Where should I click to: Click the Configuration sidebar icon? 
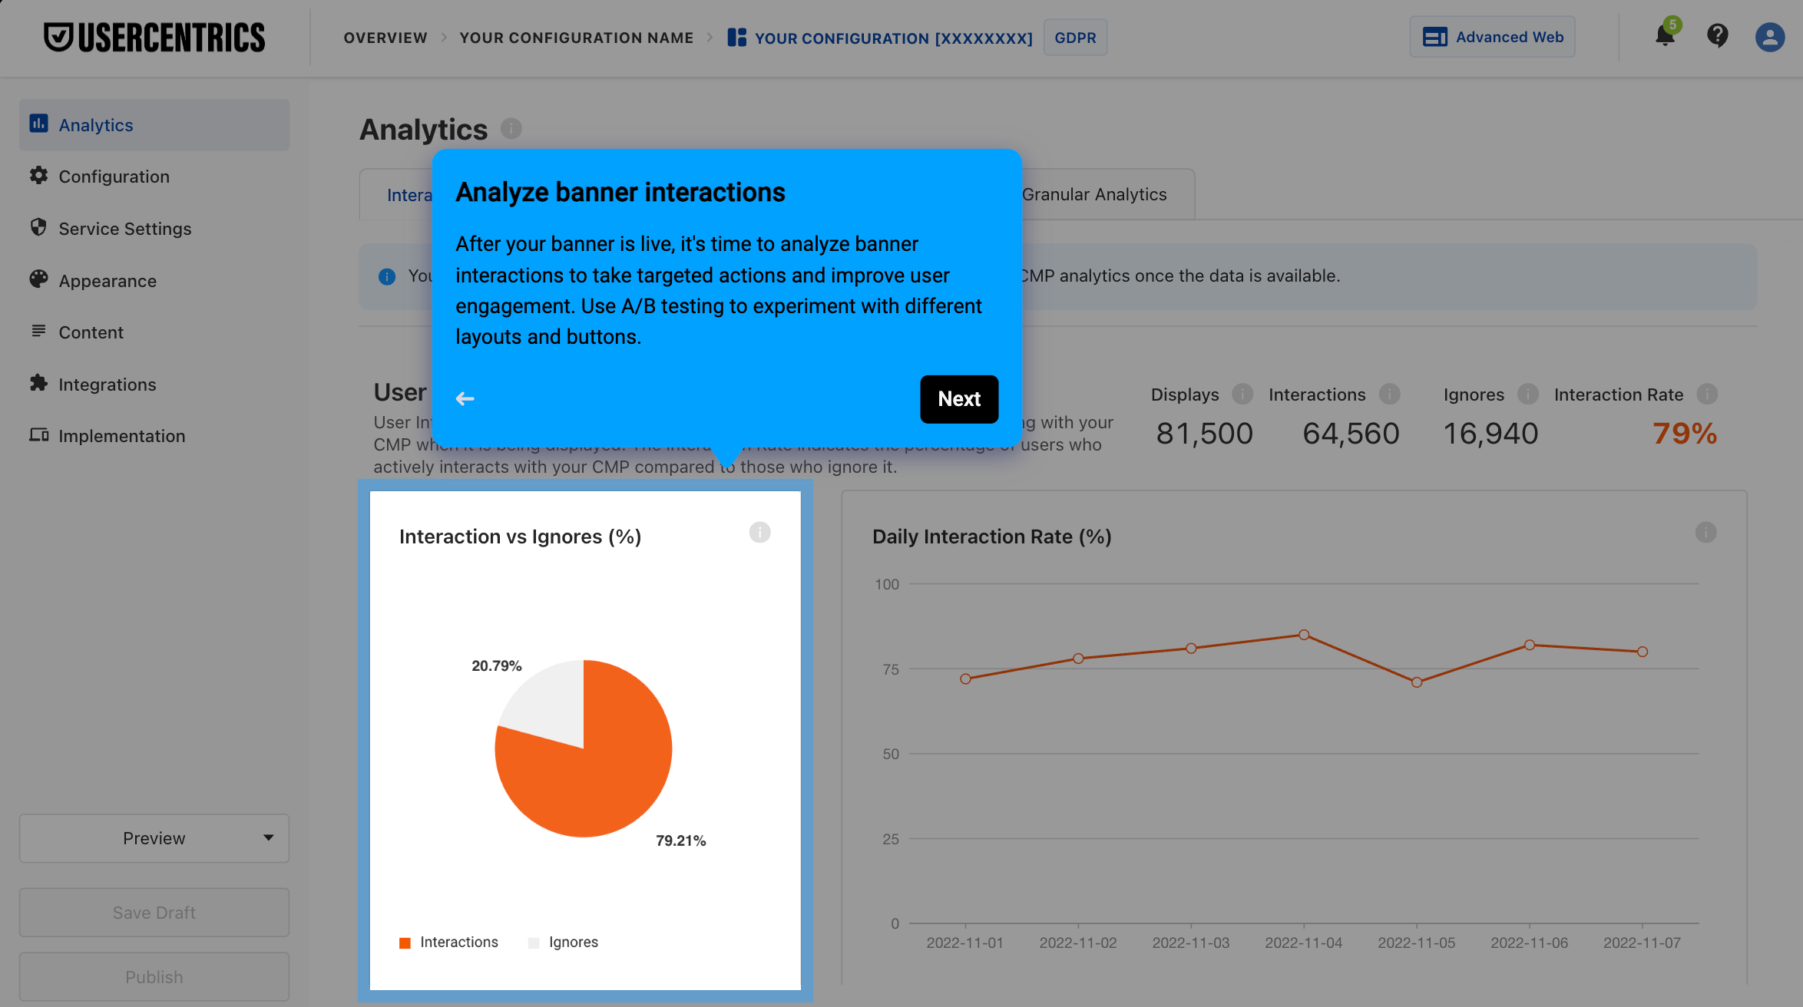(x=38, y=174)
